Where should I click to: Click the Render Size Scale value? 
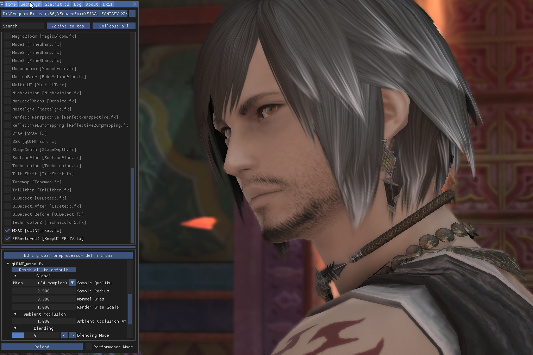43,307
